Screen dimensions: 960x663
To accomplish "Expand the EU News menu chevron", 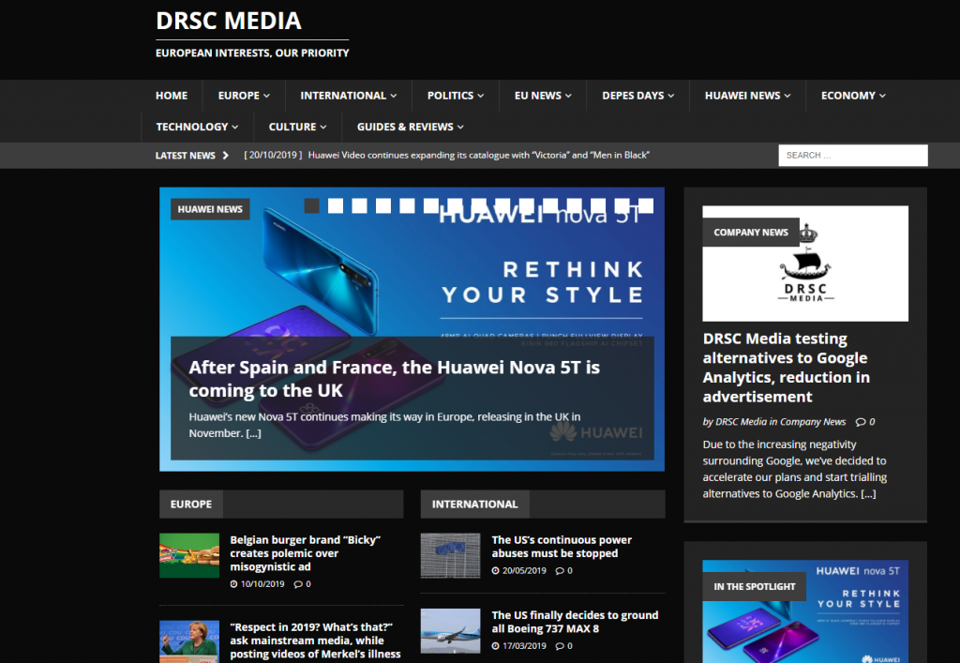I will (568, 96).
